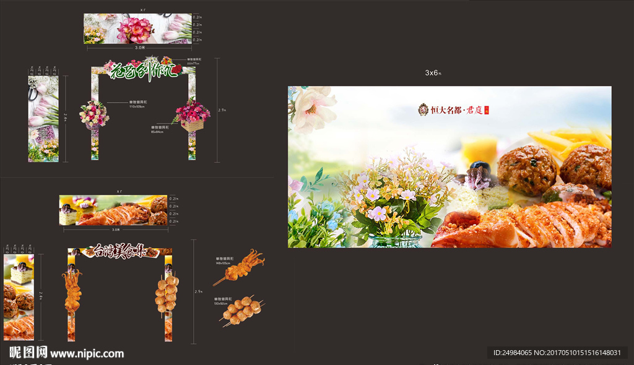This screenshot has width=634, height=365.
Task: Select meatball skewers on right food arch column
Action: point(167,295)
